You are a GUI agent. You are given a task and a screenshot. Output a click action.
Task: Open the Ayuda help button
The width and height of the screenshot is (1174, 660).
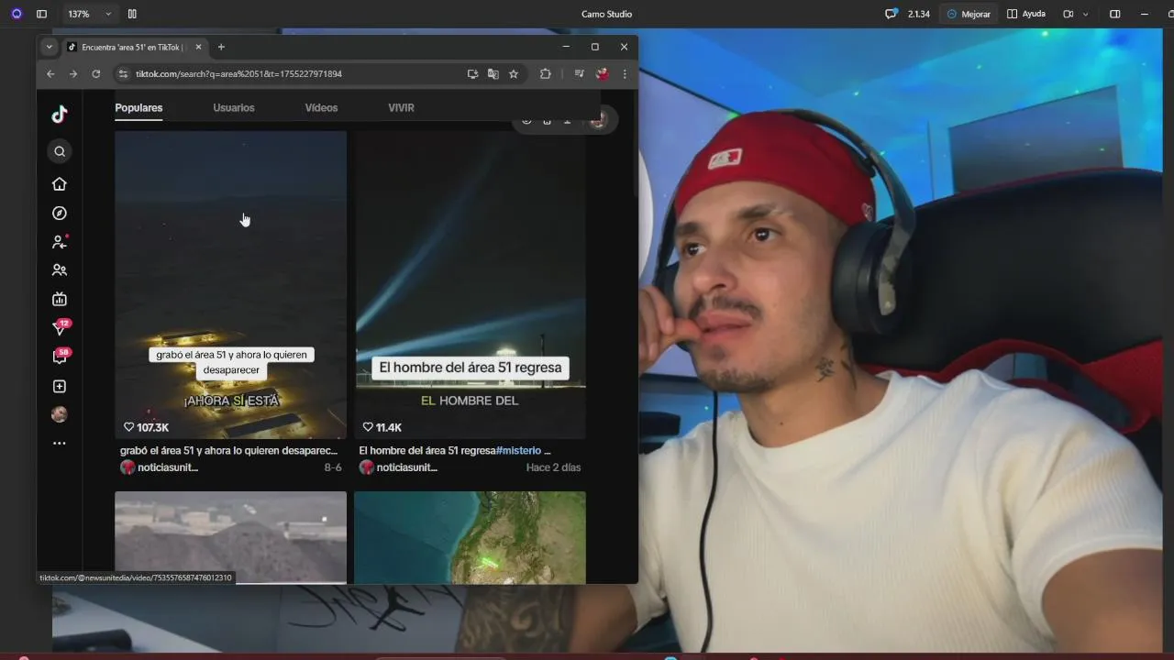tap(1026, 14)
